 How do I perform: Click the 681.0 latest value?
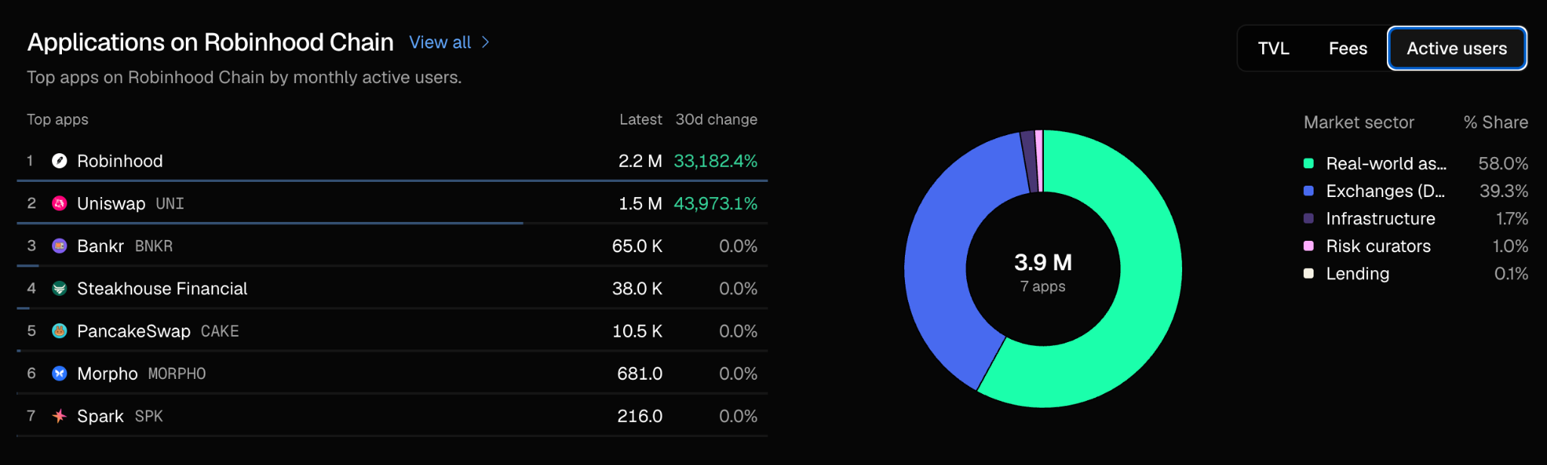(640, 374)
